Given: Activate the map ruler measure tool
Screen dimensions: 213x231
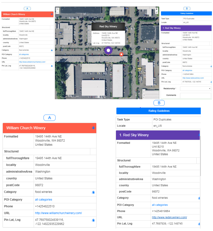Looking at the screenshot, I should click(x=156, y=13).
